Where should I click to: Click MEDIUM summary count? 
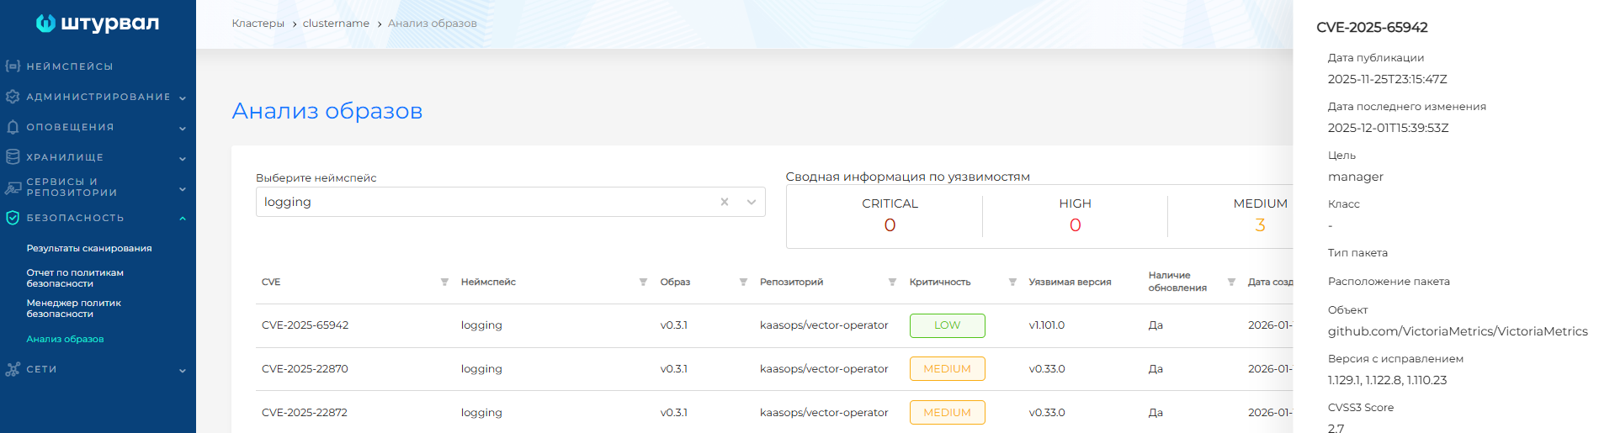1260,225
